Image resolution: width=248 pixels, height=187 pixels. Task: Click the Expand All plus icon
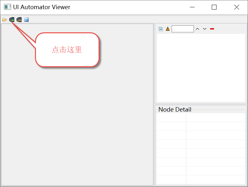point(161,29)
